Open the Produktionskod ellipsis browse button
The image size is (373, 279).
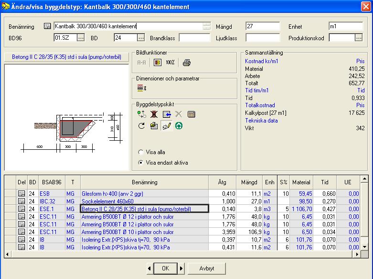[359, 38]
